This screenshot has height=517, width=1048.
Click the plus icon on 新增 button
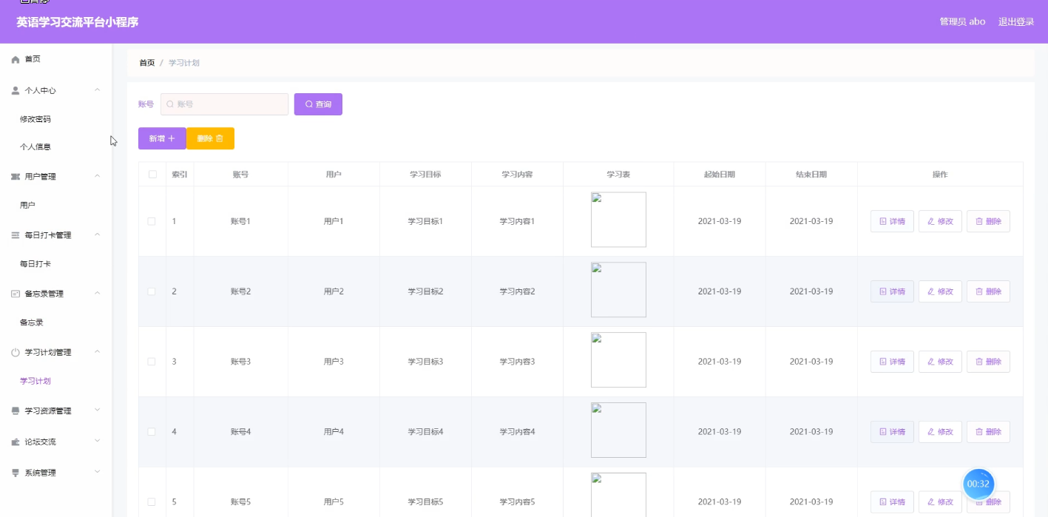pyautogui.click(x=172, y=138)
